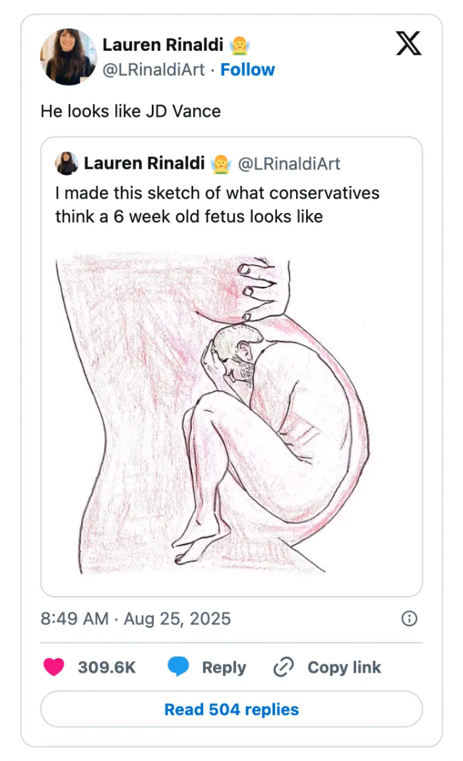Image resolution: width=463 pixels, height=761 pixels.
Task: Click the Reply label text
Action: (224, 667)
